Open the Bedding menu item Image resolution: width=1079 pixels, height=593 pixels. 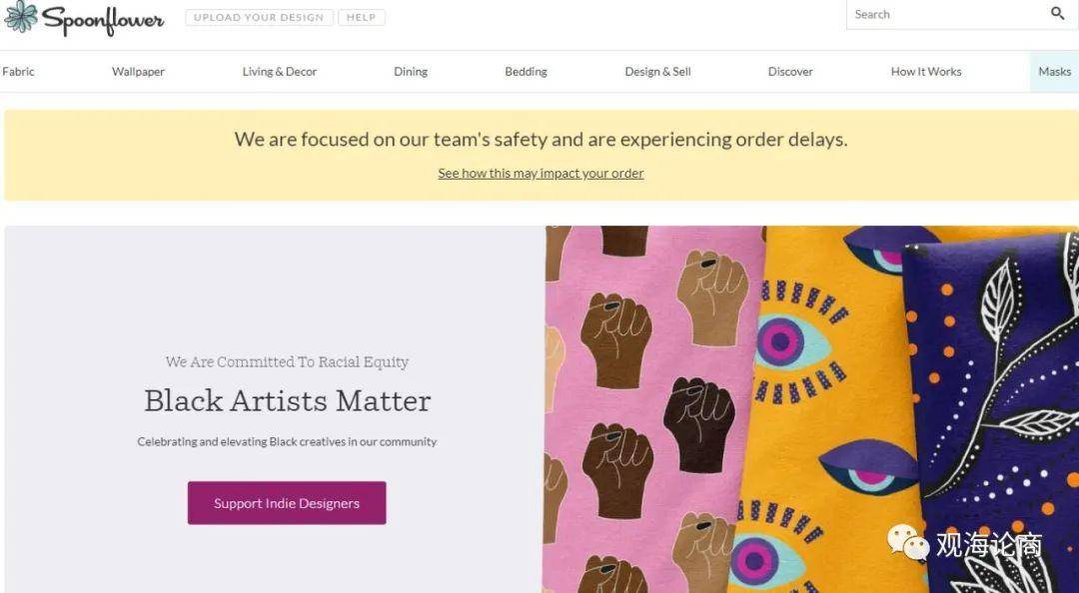(526, 72)
